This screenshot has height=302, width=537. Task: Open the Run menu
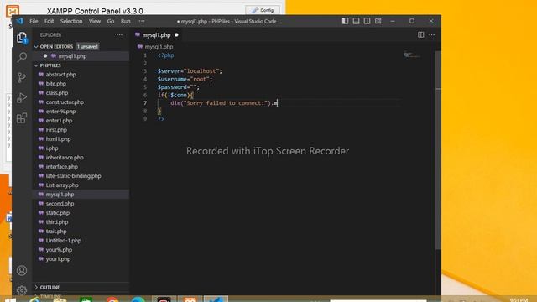pyautogui.click(x=126, y=21)
